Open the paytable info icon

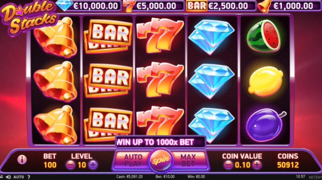(22, 159)
